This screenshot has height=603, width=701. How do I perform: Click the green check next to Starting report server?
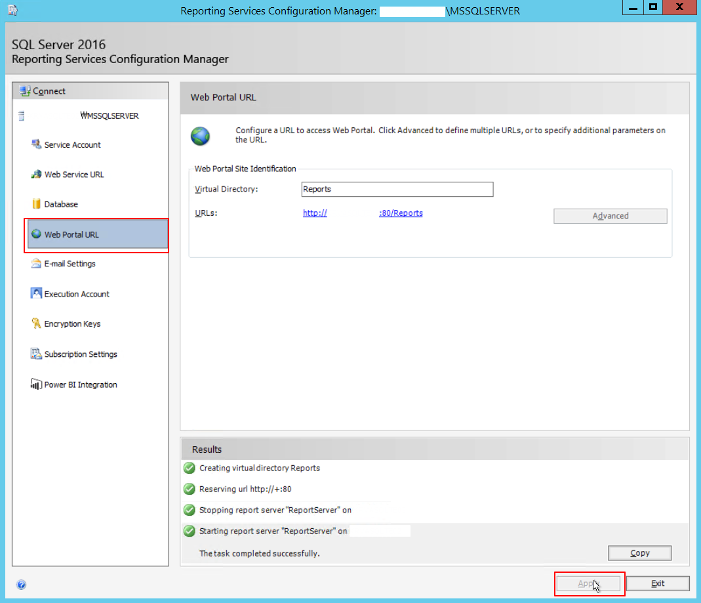click(x=190, y=531)
